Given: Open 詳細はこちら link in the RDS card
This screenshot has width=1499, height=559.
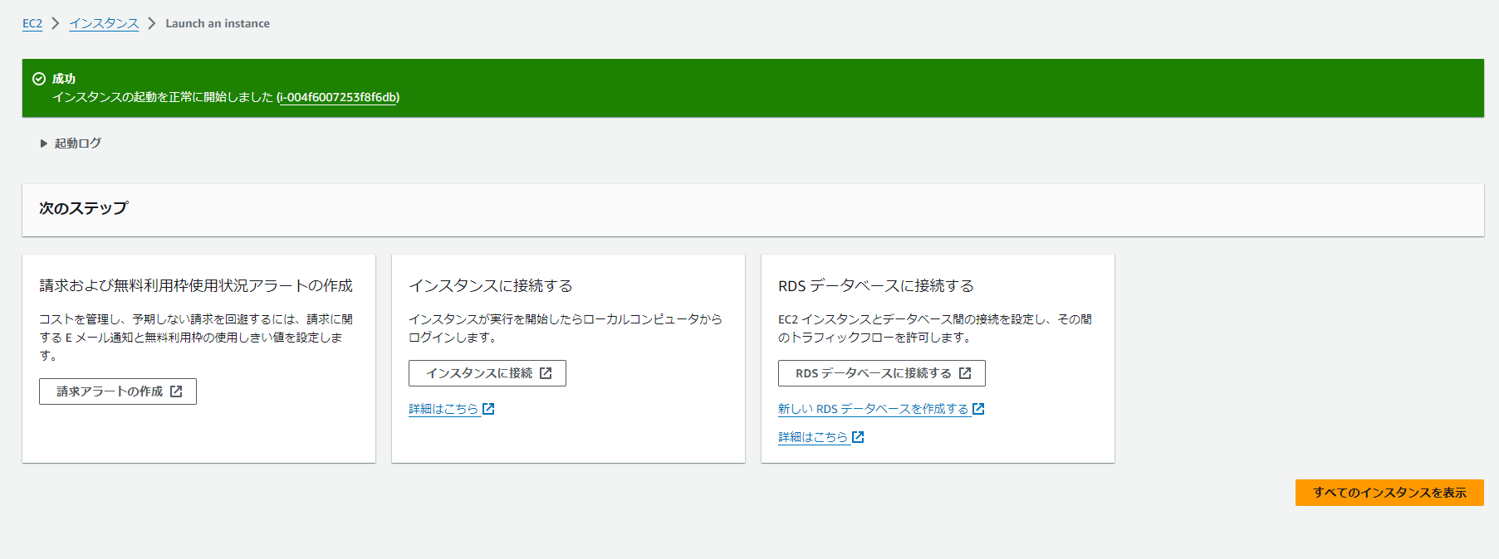Looking at the screenshot, I should [813, 437].
